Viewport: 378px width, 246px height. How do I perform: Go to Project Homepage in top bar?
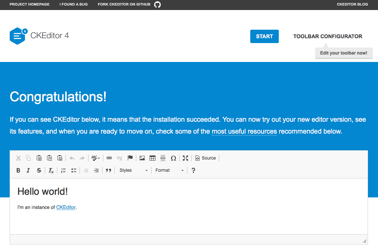(x=29, y=4)
